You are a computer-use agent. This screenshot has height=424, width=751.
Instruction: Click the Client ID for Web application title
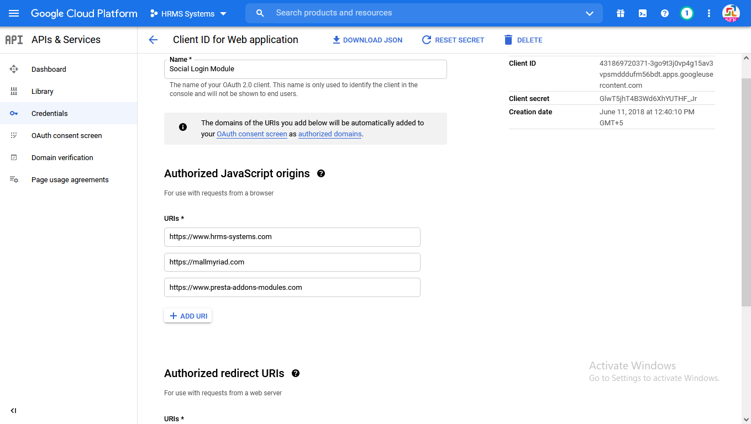point(235,40)
